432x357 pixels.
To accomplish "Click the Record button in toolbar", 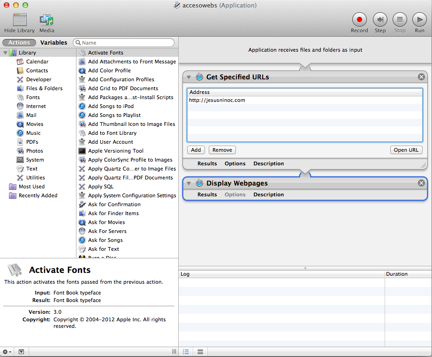I will click(x=359, y=20).
